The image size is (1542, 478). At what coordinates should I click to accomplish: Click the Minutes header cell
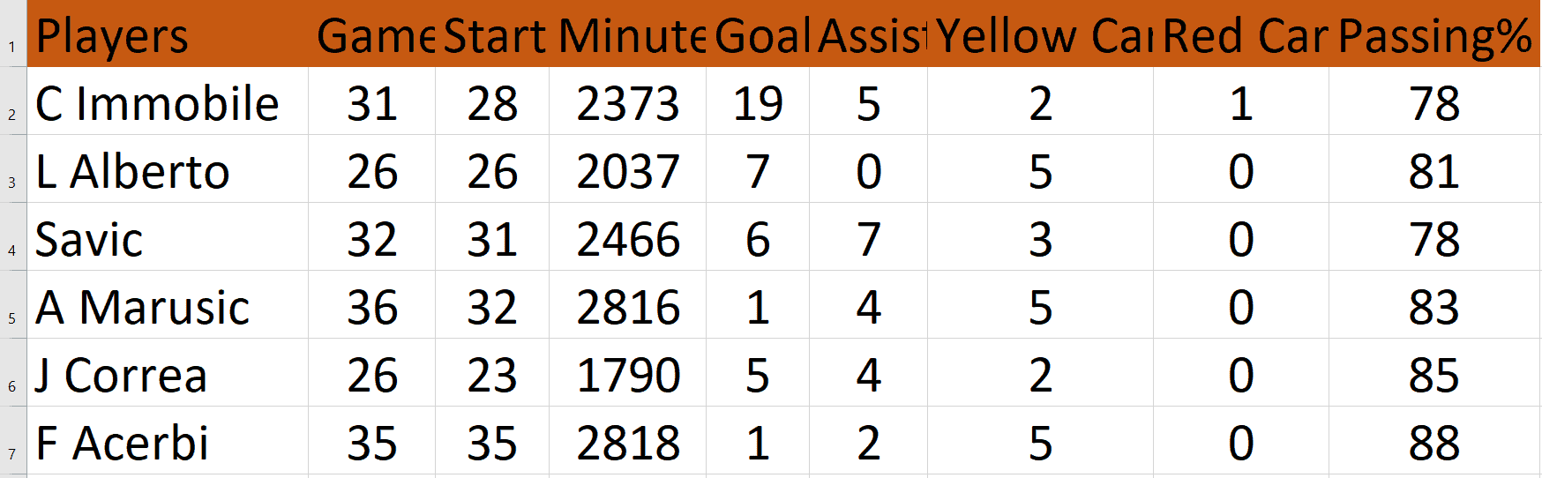click(x=628, y=35)
